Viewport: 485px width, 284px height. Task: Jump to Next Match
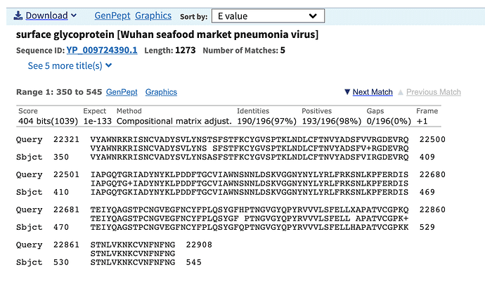coord(373,92)
